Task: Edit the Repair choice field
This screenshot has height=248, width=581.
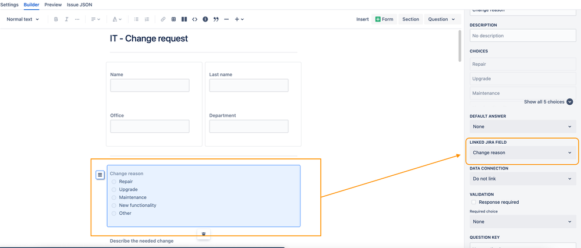Action: (523, 64)
